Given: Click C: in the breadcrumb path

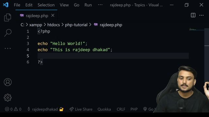Looking at the screenshot, I should coord(23,25).
